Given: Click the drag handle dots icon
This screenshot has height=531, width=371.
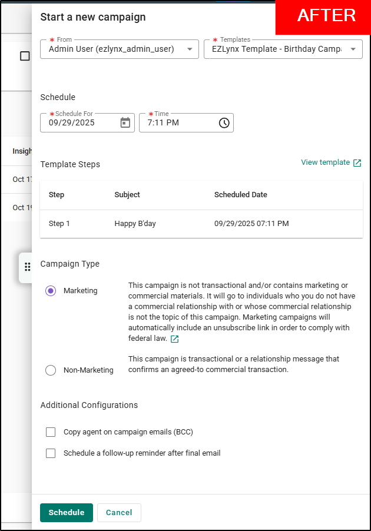Looking at the screenshot, I should pyautogui.click(x=28, y=267).
